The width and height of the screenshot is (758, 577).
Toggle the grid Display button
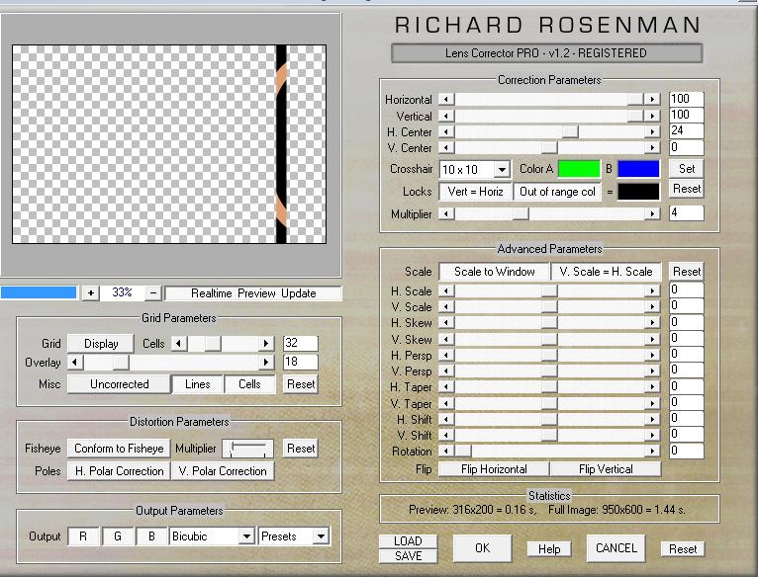101,343
